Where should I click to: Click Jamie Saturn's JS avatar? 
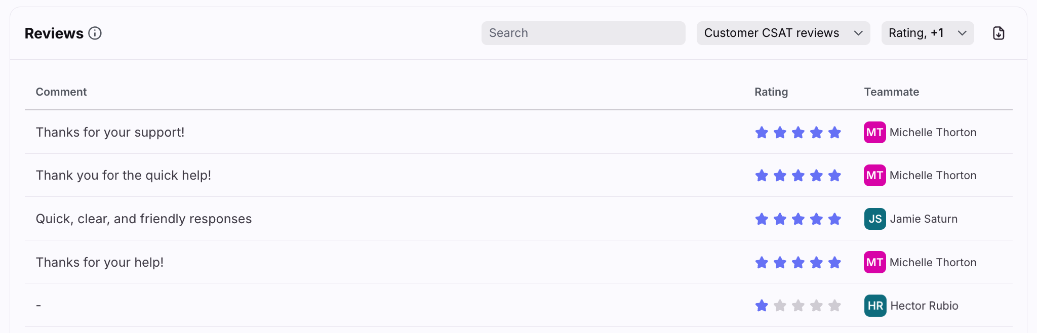pyautogui.click(x=874, y=219)
